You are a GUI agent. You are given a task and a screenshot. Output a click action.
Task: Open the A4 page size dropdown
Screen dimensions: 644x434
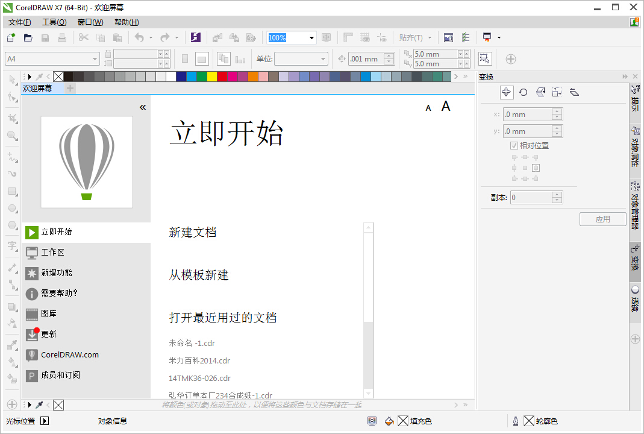pyautogui.click(x=95, y=59)
